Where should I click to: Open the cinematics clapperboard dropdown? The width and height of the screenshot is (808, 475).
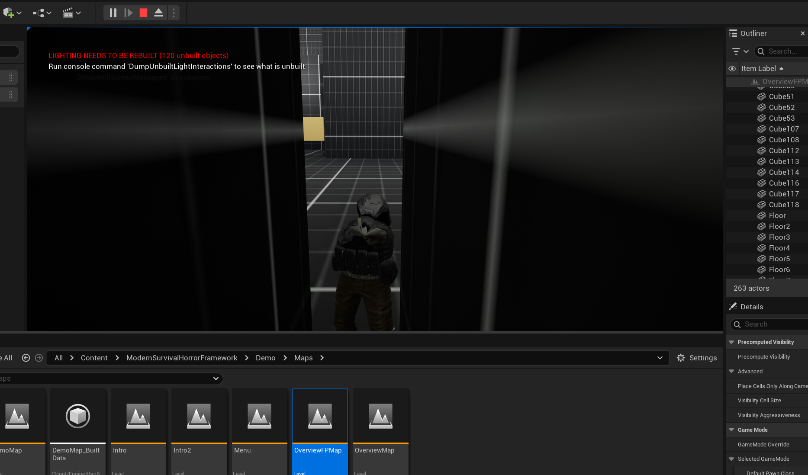click(x=72, y=13)
